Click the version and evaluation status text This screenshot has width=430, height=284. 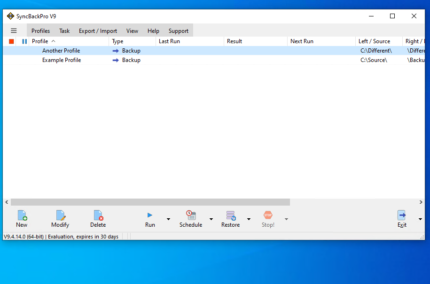pos(61,237)
